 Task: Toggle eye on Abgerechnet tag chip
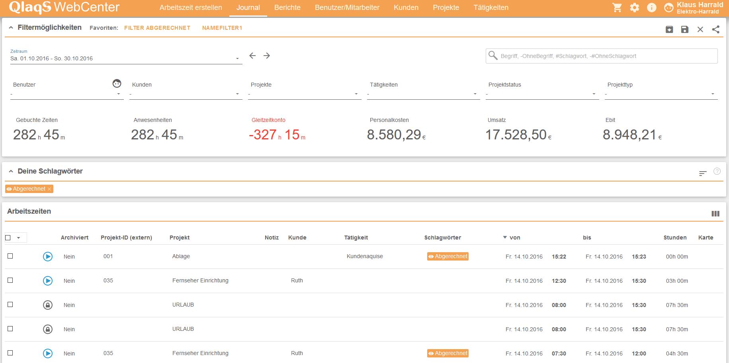pyautogui.click(x=9, y=189)
